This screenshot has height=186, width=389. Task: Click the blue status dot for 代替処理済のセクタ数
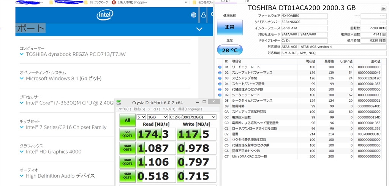[x=220, y=89]
